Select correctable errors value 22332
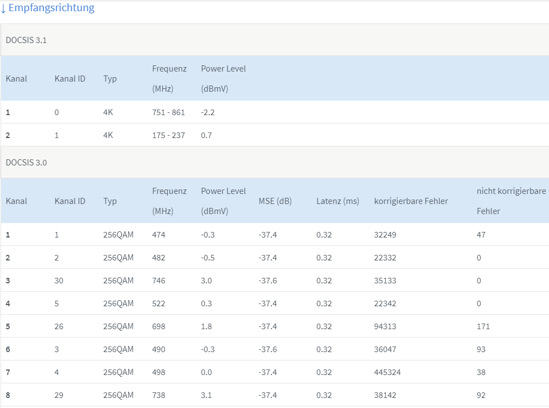 pyautogui.click(x=385, y=258)
